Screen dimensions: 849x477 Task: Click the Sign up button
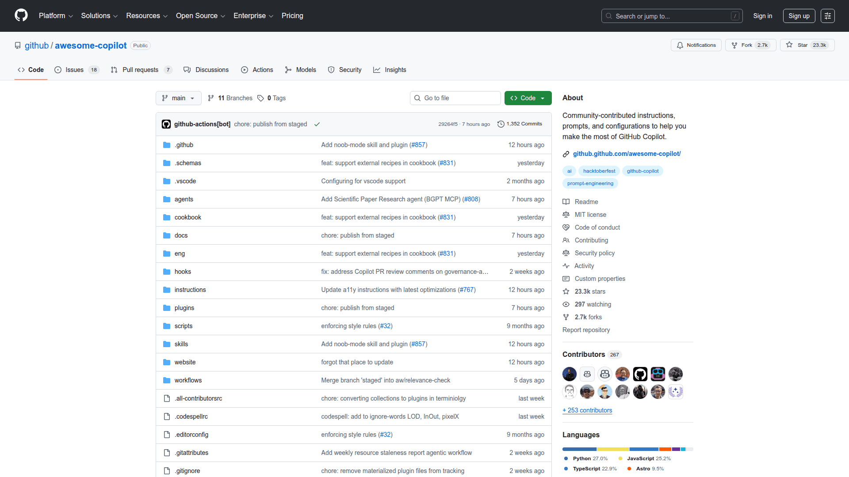click(799, 16)
